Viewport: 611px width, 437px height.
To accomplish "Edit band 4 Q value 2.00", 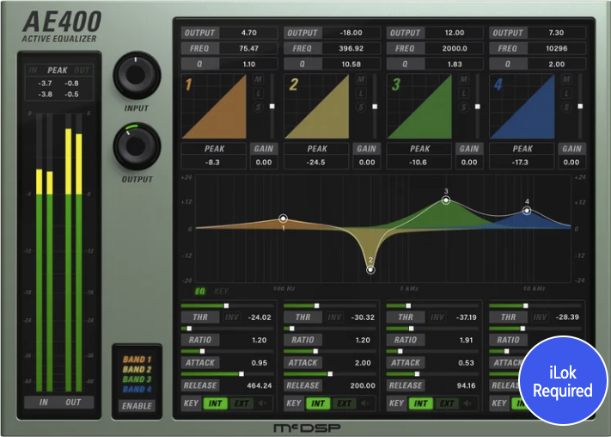I will (x=557, y=64).
